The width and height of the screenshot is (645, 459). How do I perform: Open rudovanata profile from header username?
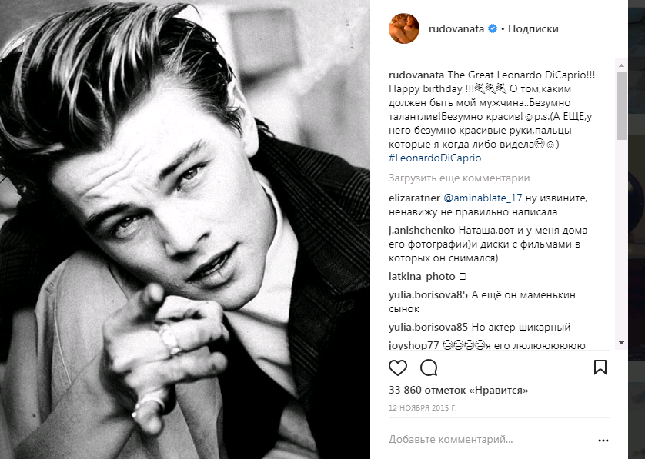(x=456, y=28)
